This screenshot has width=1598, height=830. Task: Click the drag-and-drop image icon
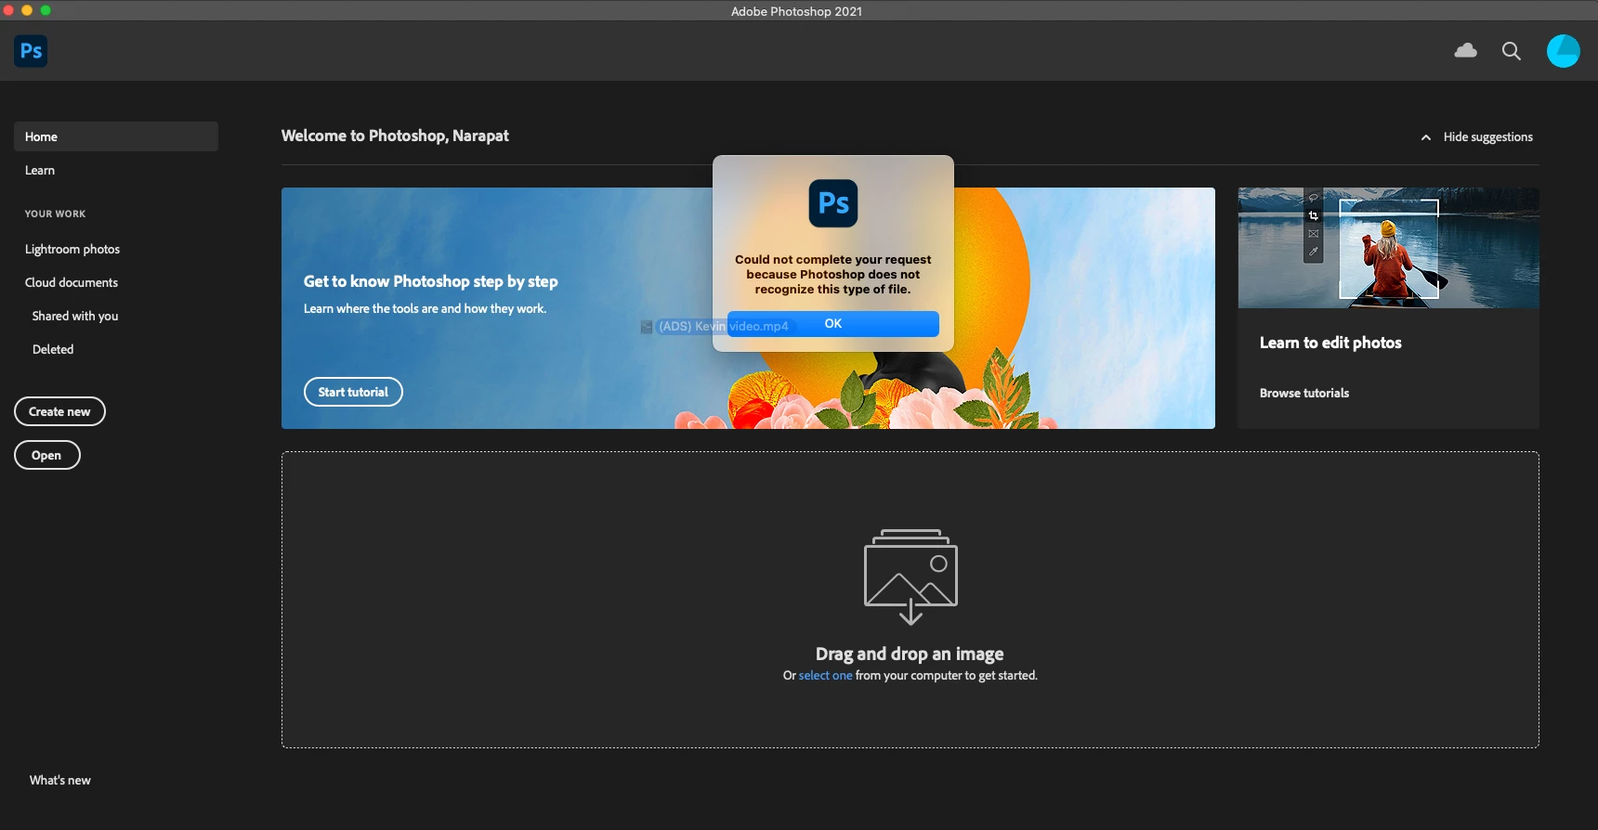[910, 577]
